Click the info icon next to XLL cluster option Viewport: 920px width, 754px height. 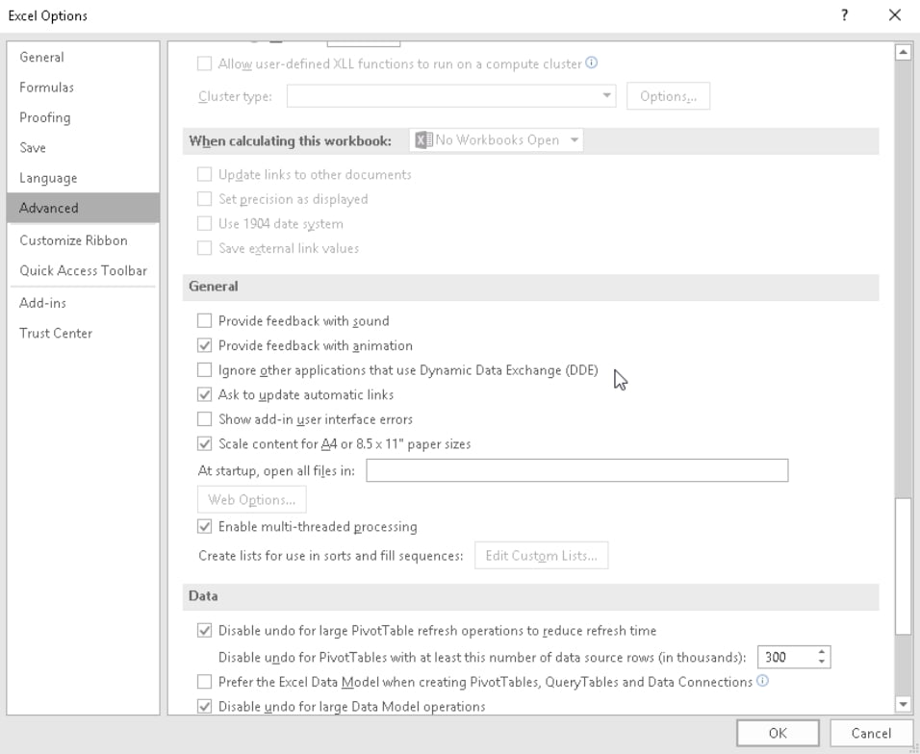click(x=592, y=64)
